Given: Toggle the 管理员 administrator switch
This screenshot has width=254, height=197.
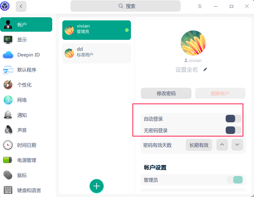Looking at the screenshot, I should (x=234, y=180).
